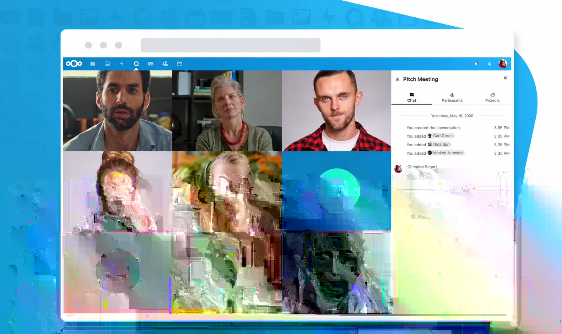
Task: Open the Mail envelope icon
Action: (x=151, y=64)
